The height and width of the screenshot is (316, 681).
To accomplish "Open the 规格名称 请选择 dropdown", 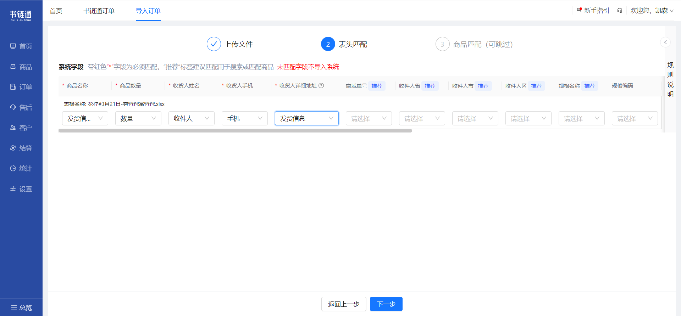I will coord(582,118).
